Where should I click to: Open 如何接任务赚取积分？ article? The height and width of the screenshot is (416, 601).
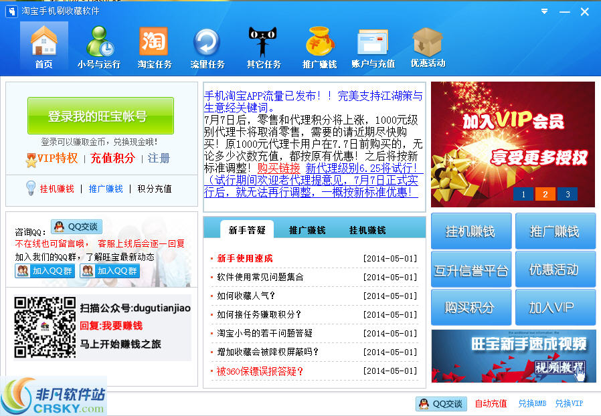(x=259, y=314)
